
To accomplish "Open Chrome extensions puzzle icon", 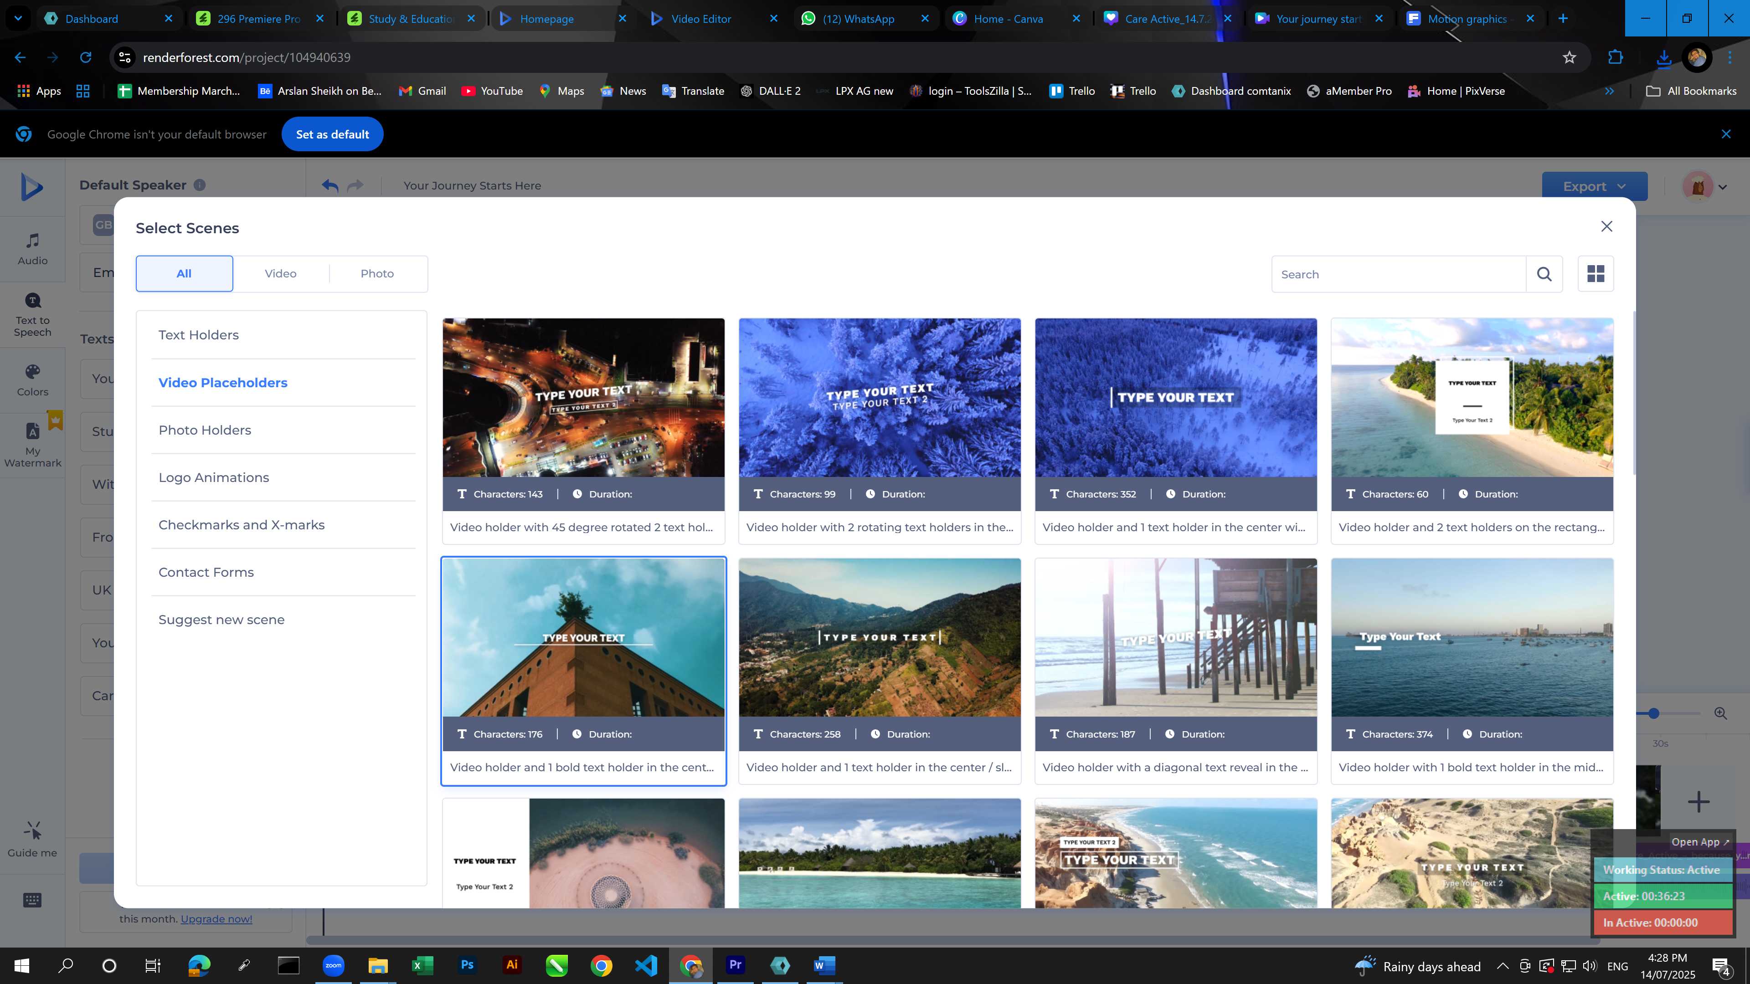I will [1616, 58].
